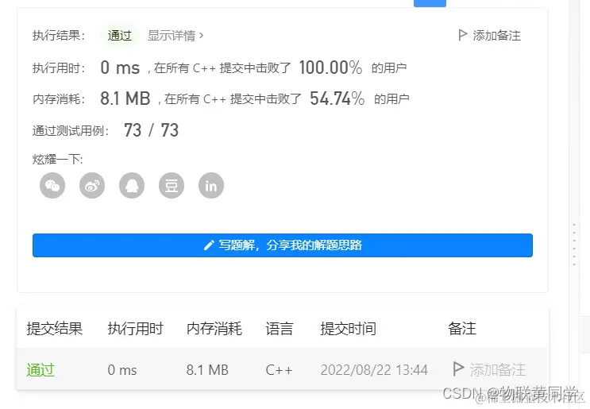
Task: Click the 通过 result badge at the top
Action: [x=120, y=36]
